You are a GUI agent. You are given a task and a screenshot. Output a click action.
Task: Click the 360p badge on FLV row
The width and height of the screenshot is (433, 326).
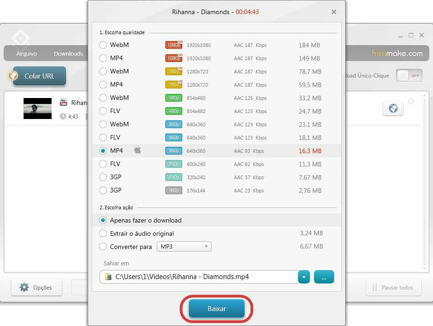(174, 138)
